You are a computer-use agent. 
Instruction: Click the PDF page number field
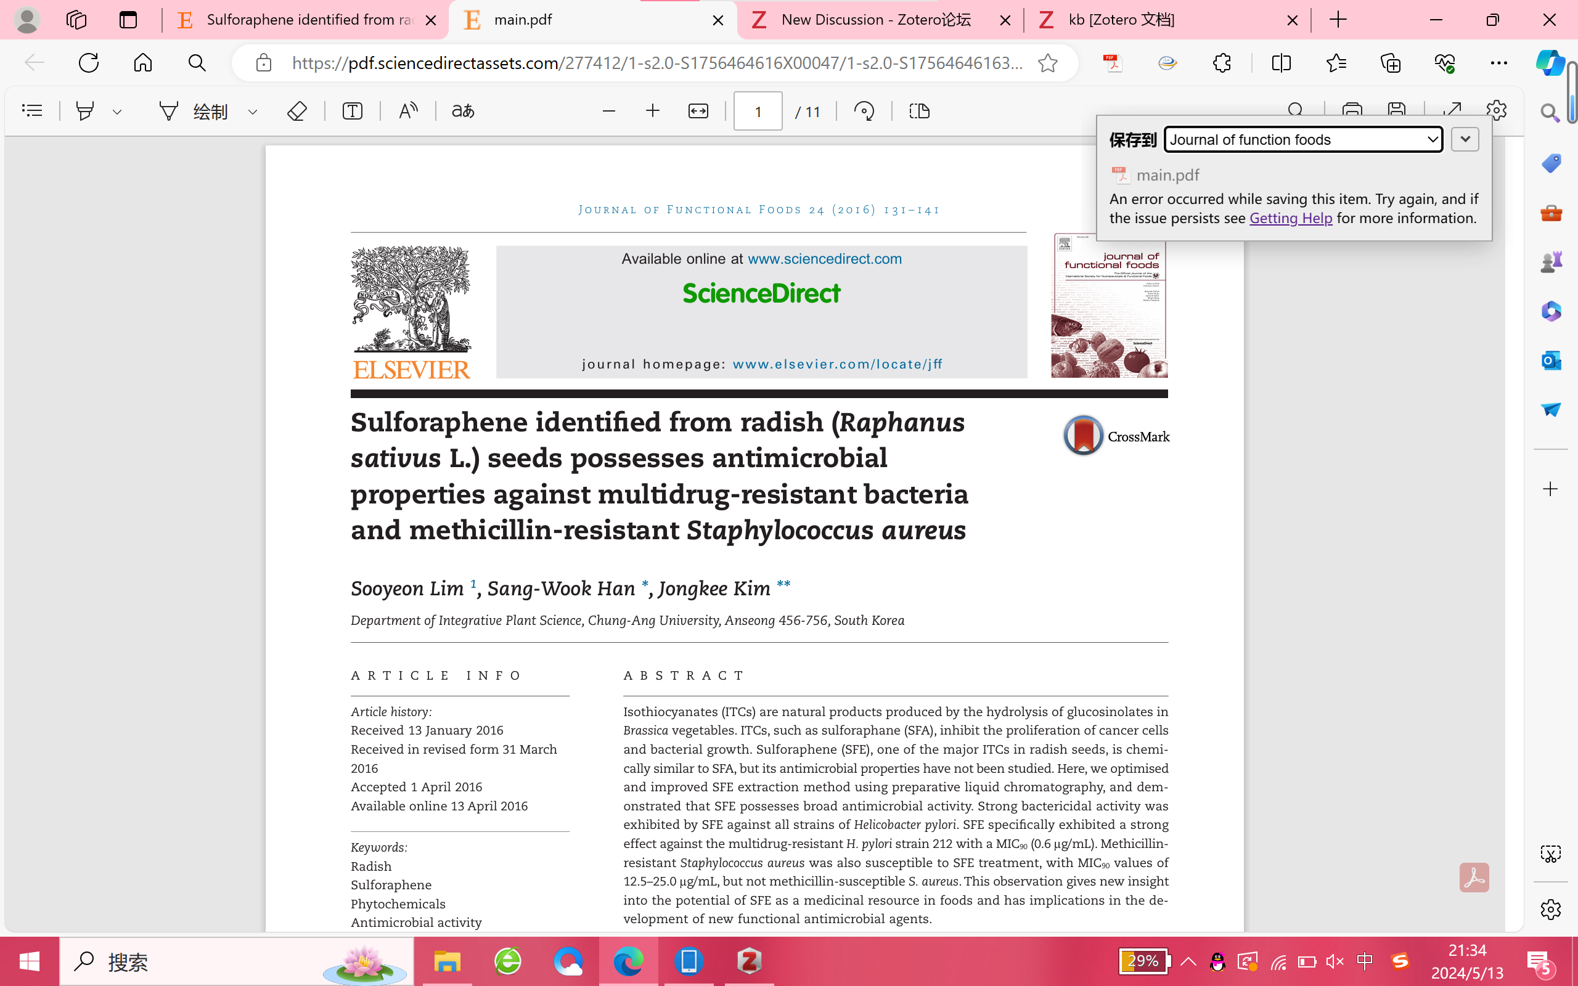(758, 112)
